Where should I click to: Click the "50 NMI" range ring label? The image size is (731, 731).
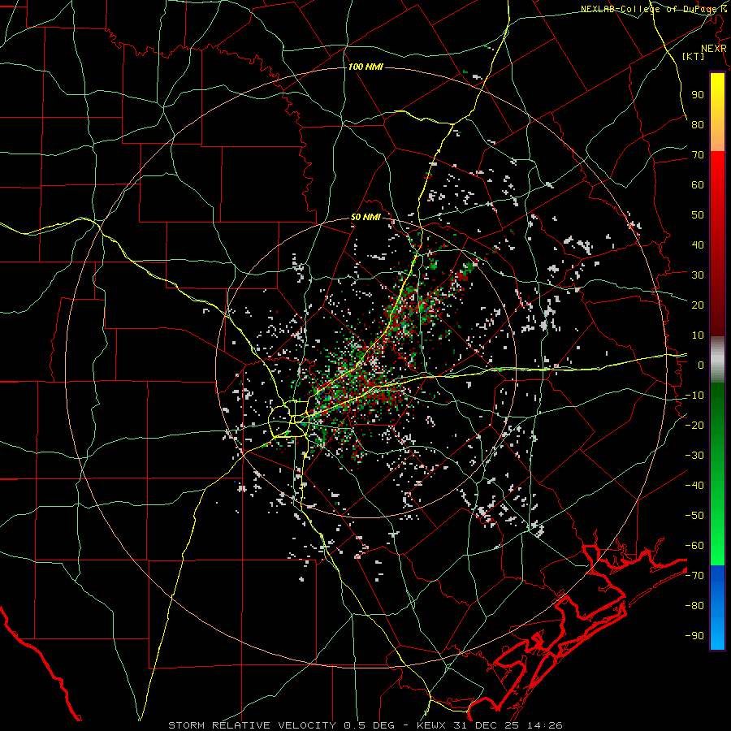click(365, 217)
